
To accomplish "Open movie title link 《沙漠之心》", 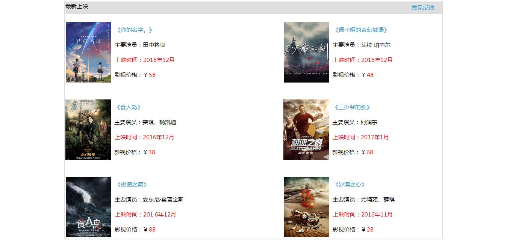I will pyautogui.click(x=349, y=185).
